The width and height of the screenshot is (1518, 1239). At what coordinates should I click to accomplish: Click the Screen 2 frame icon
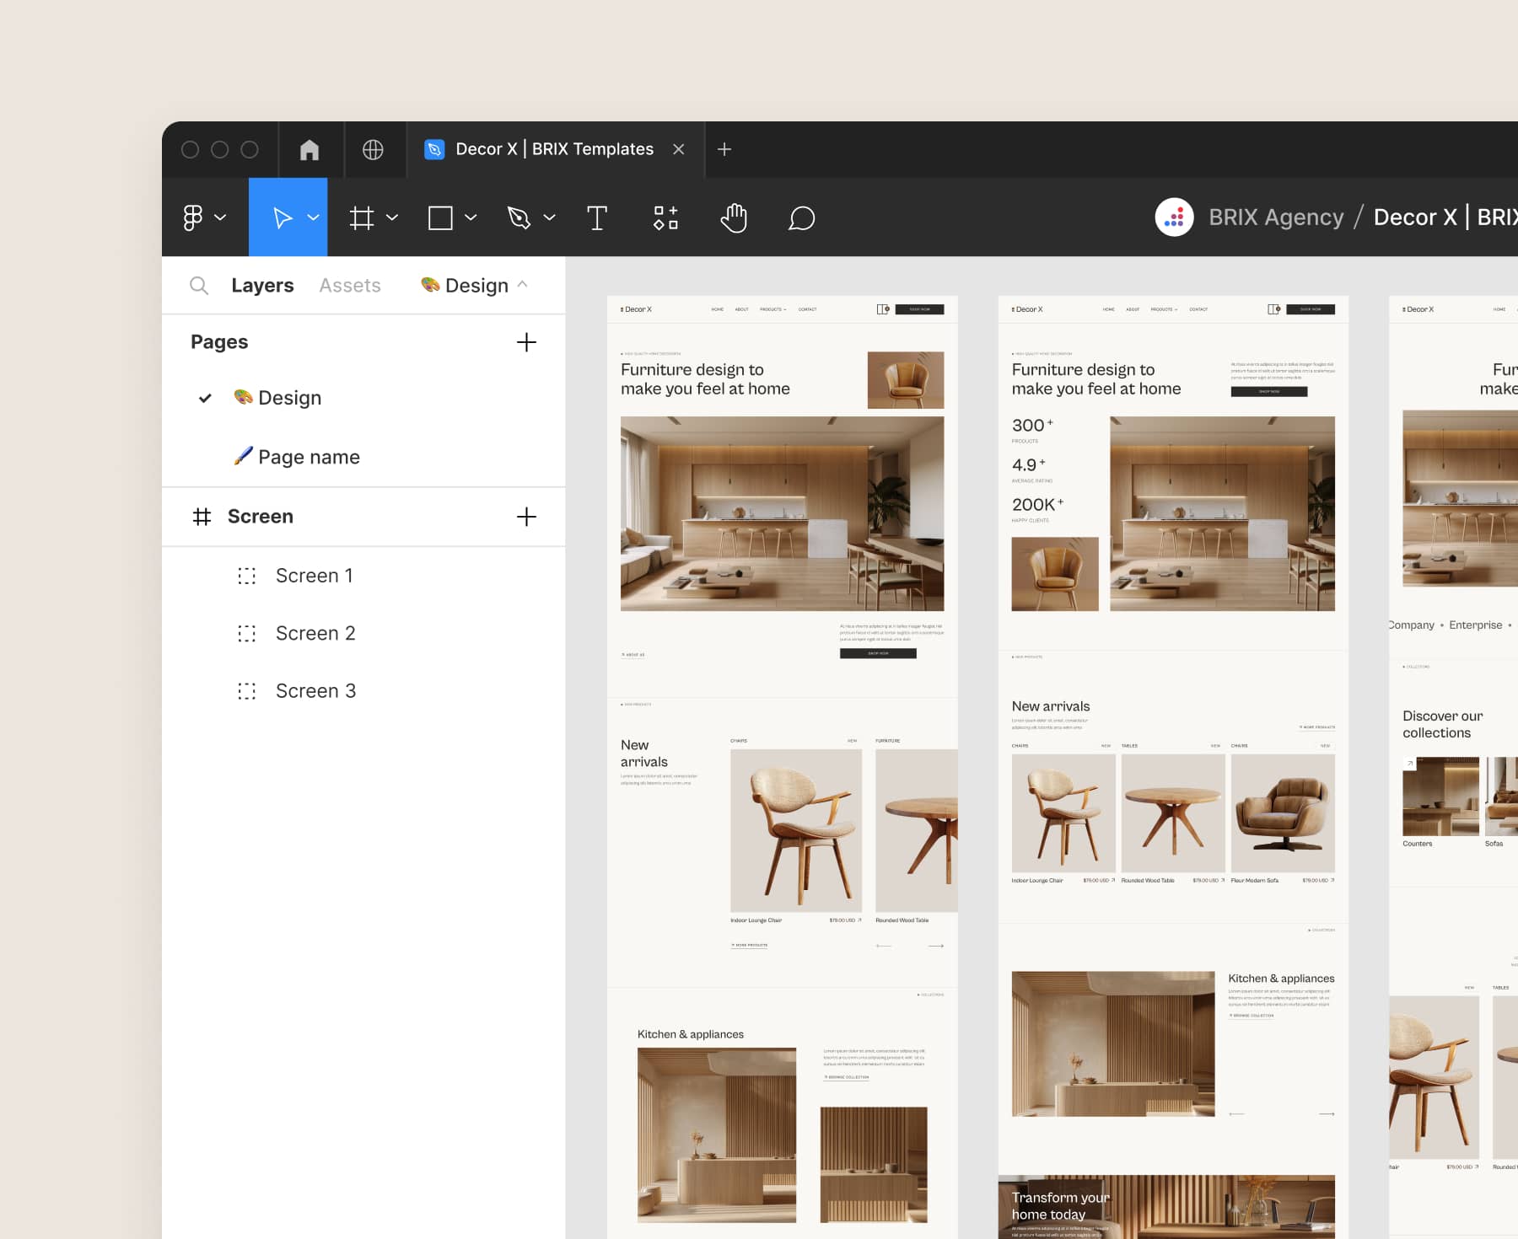[x=246, y=634]
